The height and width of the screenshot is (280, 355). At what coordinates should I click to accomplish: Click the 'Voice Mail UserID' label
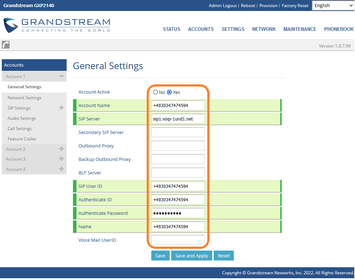(x=97, y=240)
